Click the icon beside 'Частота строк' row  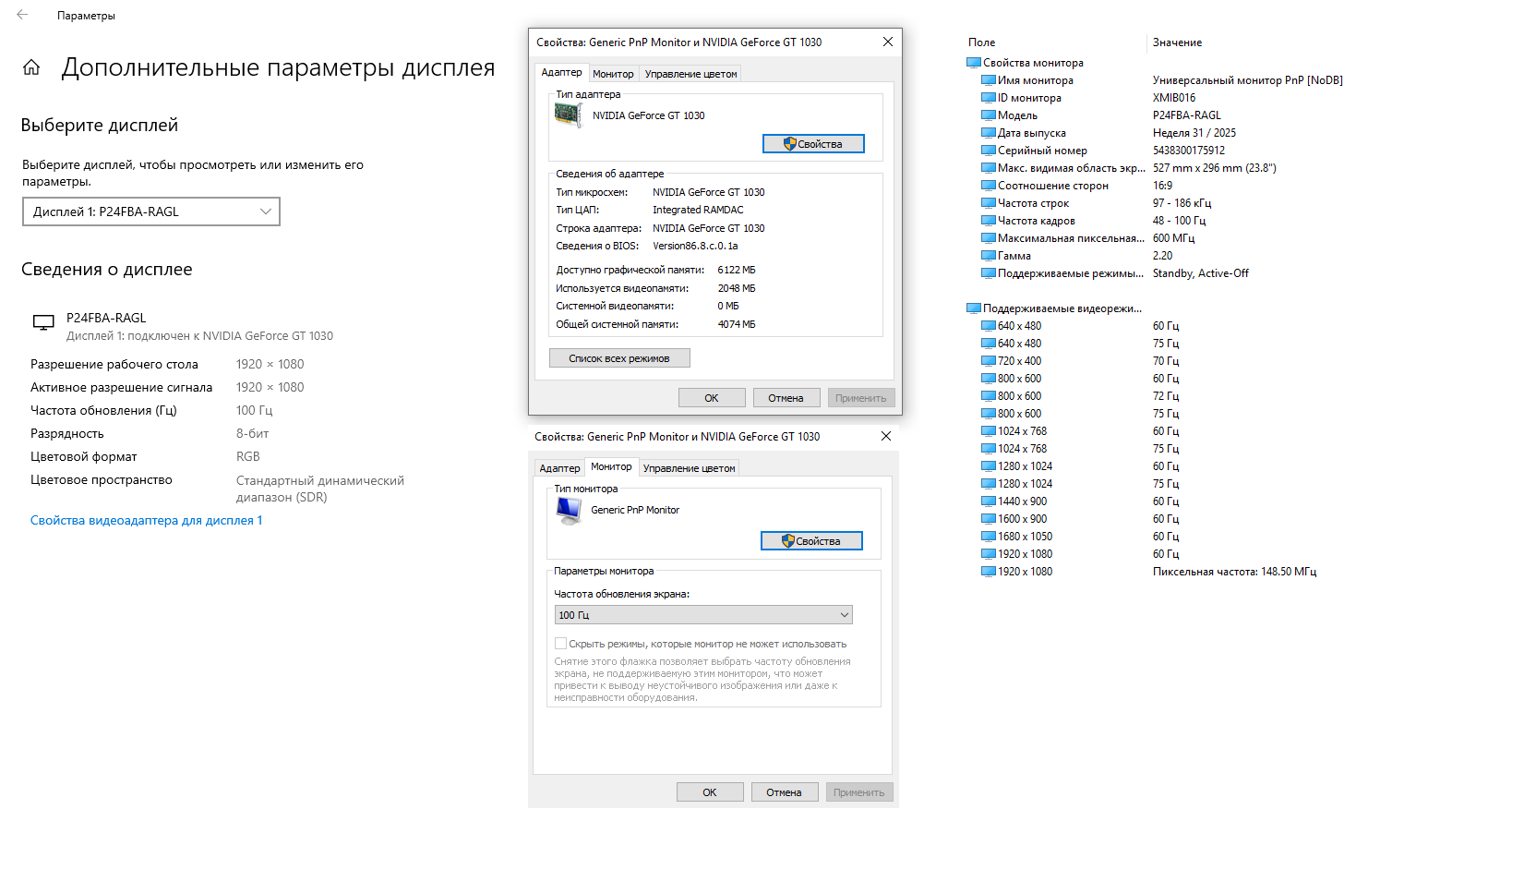point(988,203)
